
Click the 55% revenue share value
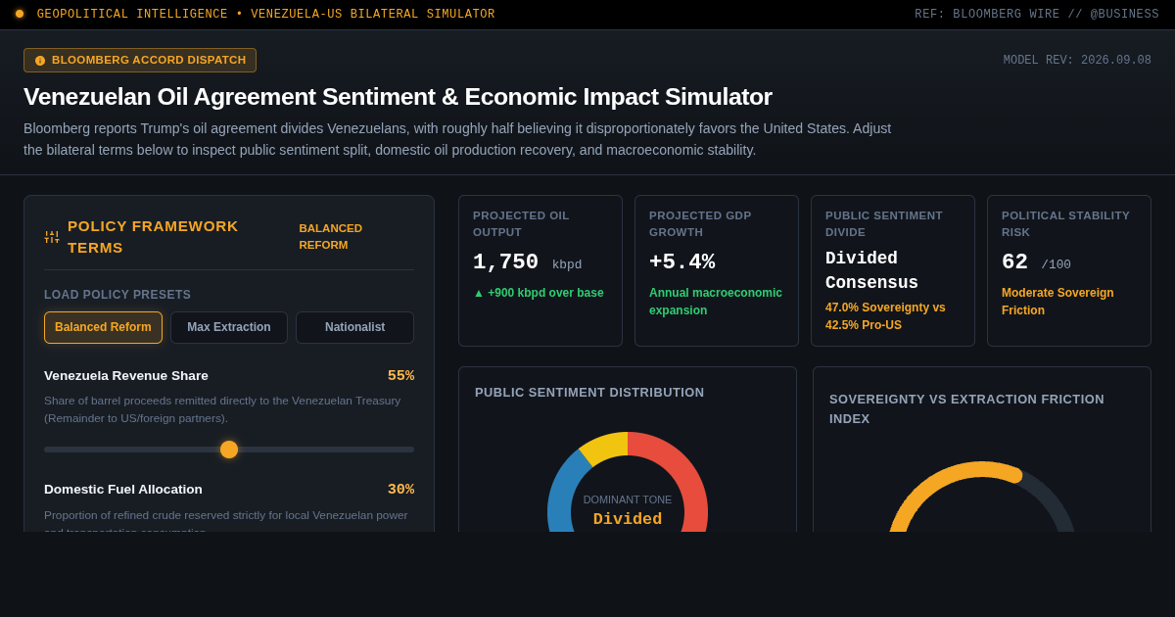400,376
